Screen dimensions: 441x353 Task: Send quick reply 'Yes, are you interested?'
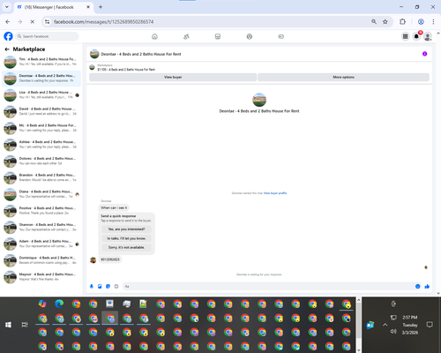tap(126, 229)
